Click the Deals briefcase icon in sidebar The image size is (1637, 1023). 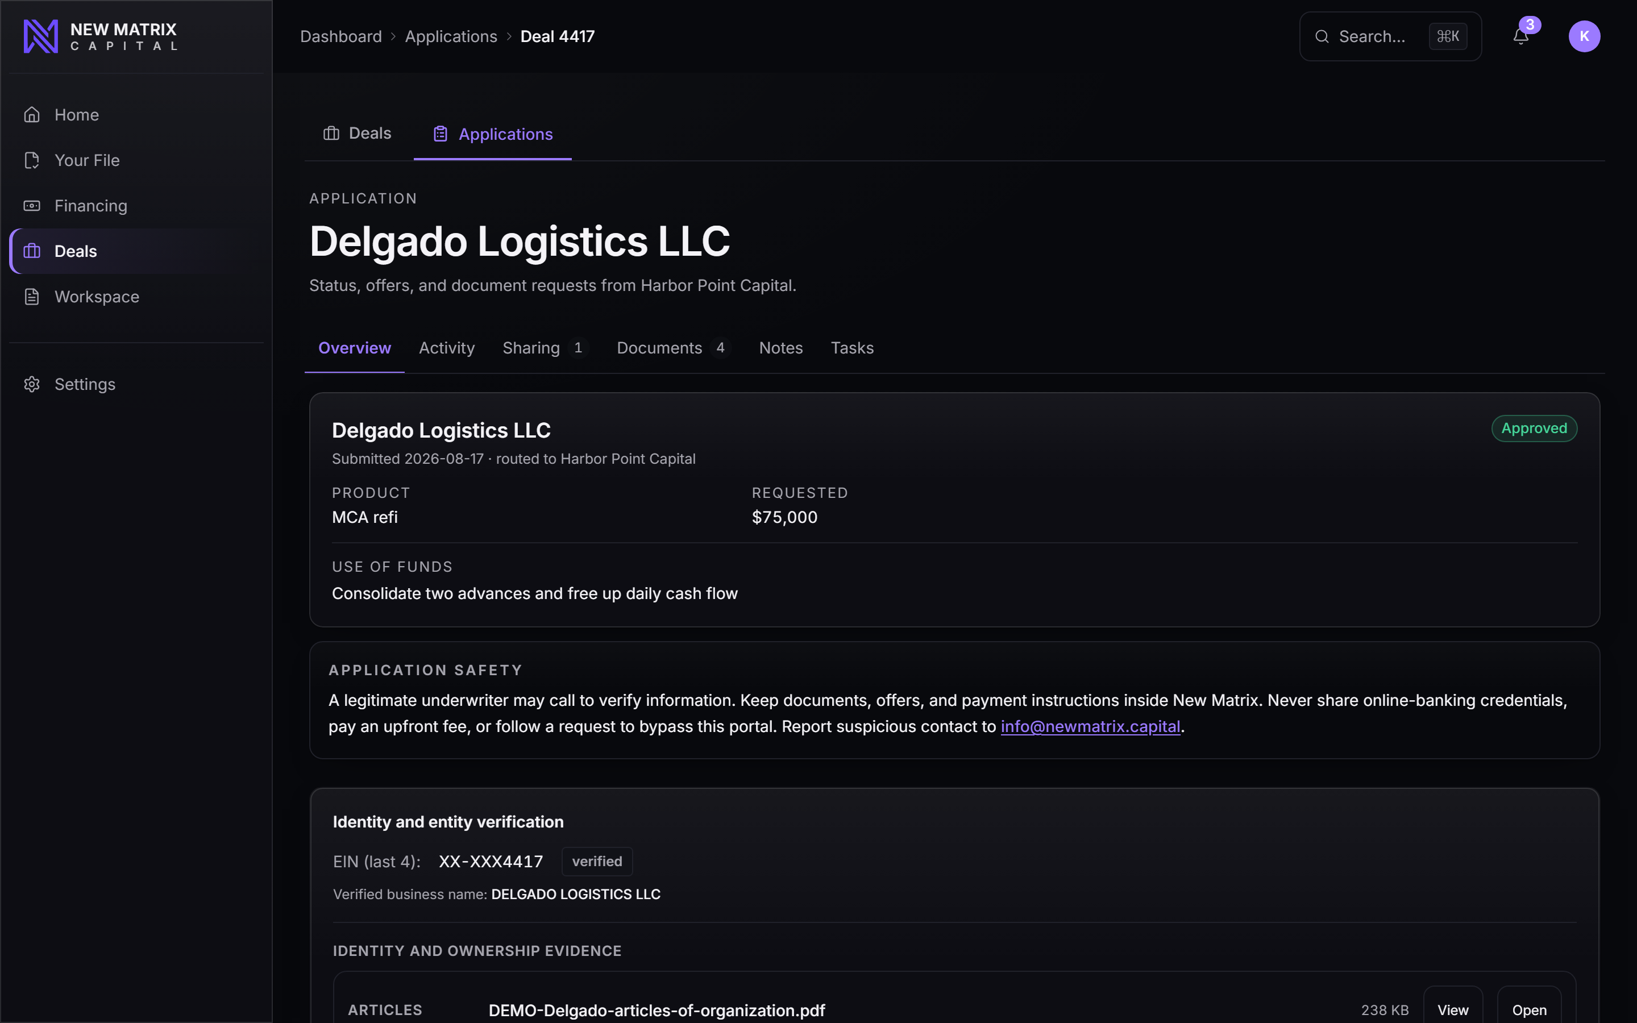32,251
